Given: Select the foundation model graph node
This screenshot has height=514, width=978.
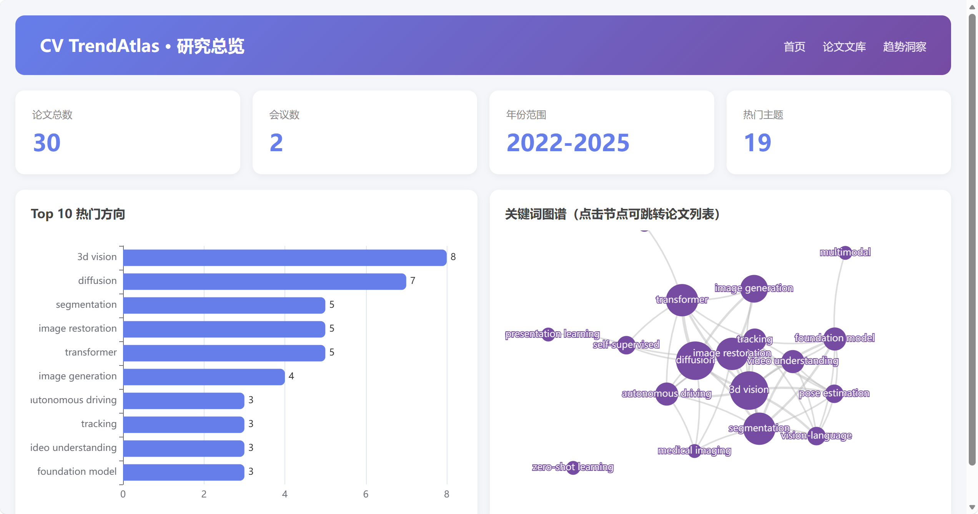Looking at the screenshot, I should coord(834,339).
